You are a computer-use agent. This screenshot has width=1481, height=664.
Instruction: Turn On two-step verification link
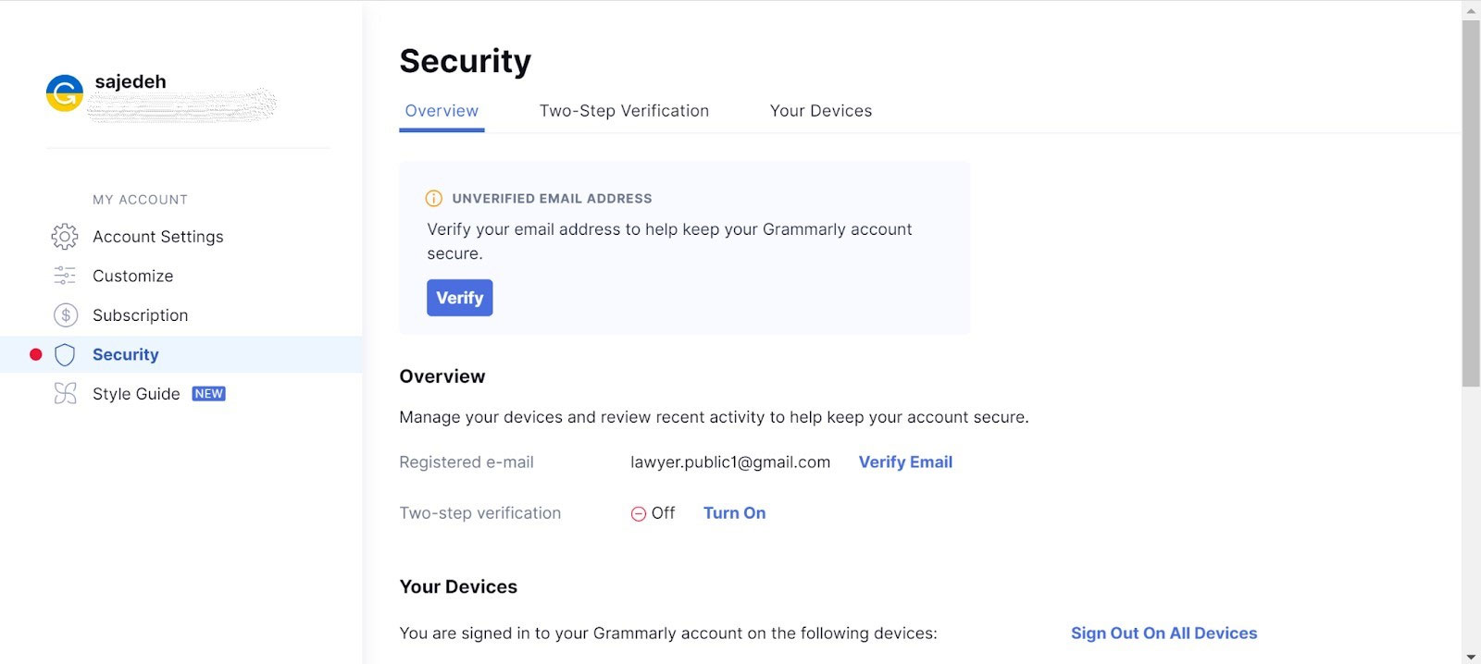point(734,513)
